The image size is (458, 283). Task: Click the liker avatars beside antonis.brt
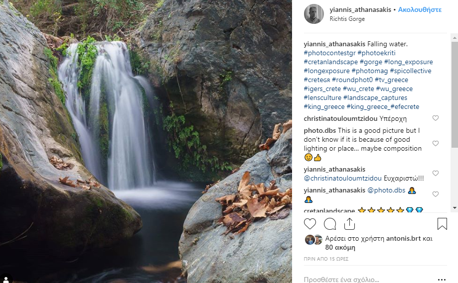[313, 240]
